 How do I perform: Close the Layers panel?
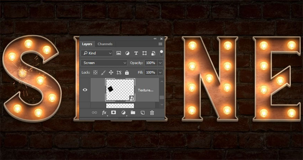[161, 39]
